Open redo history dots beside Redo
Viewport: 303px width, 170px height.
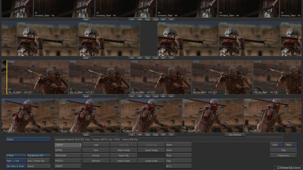[x=295, y=145]
